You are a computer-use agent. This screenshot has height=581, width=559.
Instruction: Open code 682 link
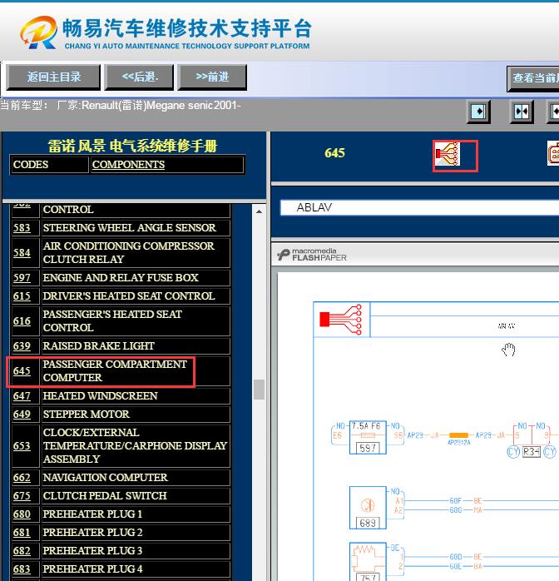click(22, 551)
